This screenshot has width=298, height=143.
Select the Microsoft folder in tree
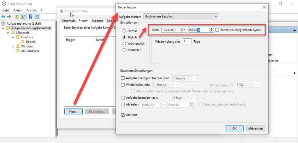click(x=23, y=32)
